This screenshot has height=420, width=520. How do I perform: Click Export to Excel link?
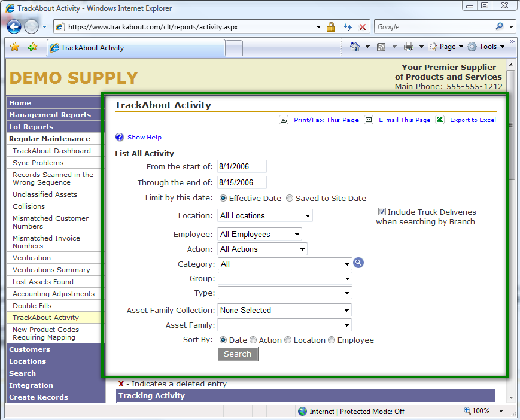point(473,120)
